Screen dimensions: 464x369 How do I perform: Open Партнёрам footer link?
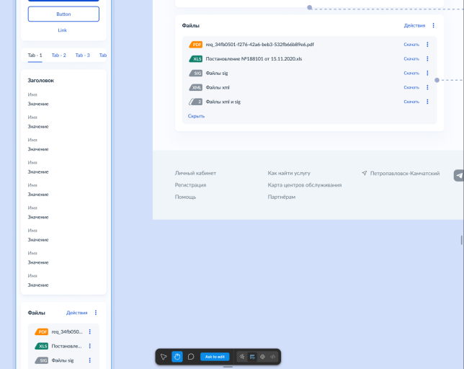coord(282,197)
